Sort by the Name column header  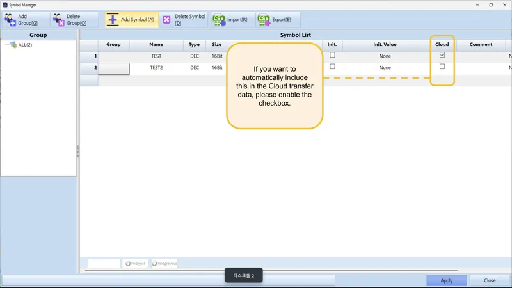click(x=156, y=45)
